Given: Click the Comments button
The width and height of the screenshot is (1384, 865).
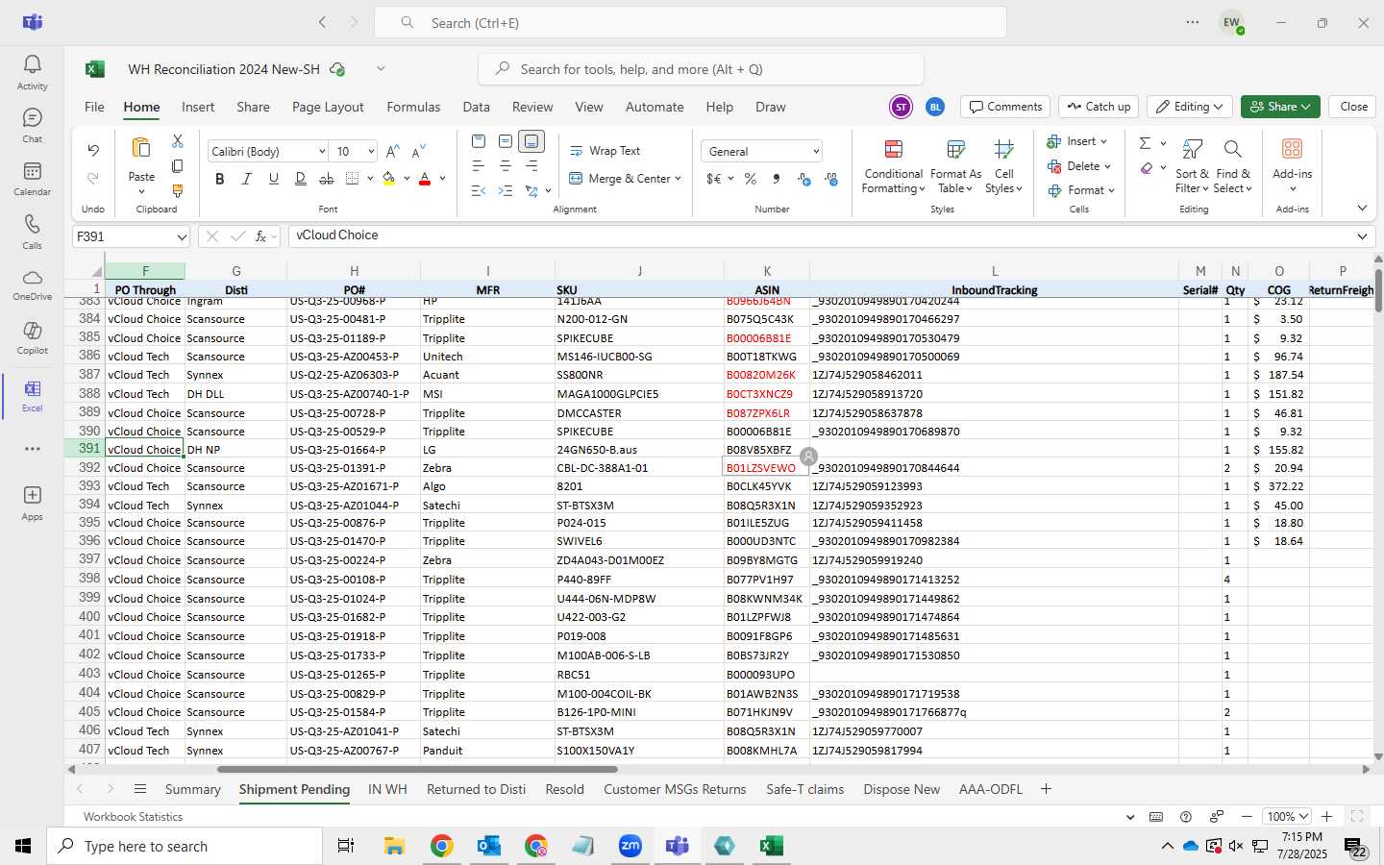Looking at the screenshot, I should tap(1005, 107).
